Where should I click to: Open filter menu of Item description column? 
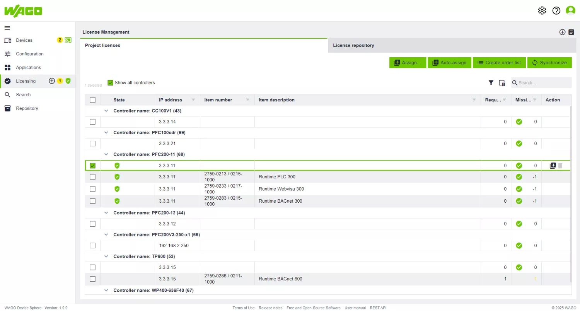pyautogui.click(x=474, y=100)
